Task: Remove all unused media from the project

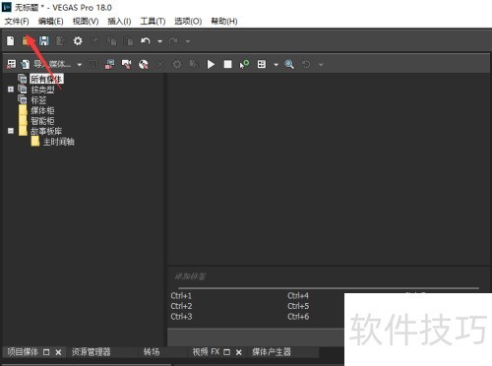Action: tap(11, 64)
